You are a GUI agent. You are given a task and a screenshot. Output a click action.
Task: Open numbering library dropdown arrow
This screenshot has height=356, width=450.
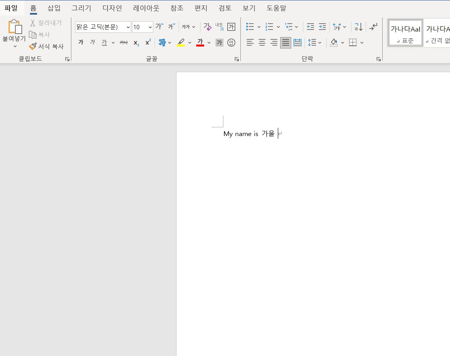pyautogui.click(x=278, y=27)
